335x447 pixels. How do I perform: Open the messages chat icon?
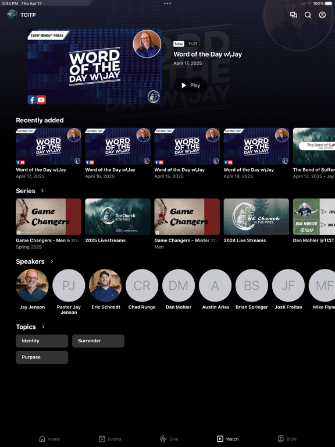293,15
